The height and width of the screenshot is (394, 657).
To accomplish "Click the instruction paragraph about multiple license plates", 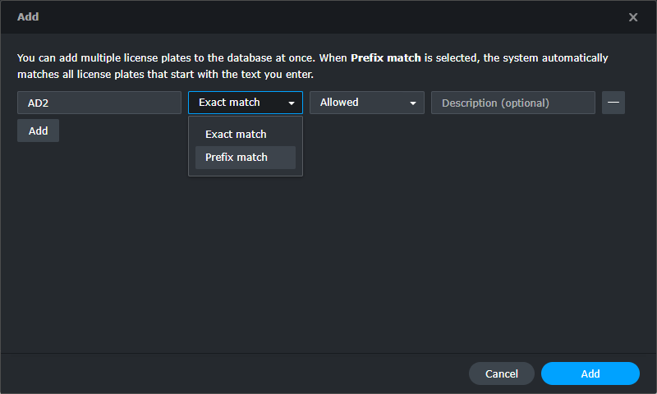I will (313, 66).
